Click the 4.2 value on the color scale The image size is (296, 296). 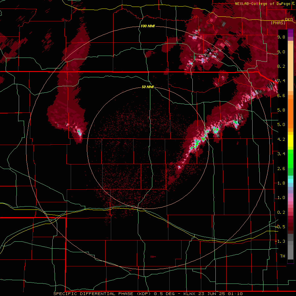click(x=281, y=139)
